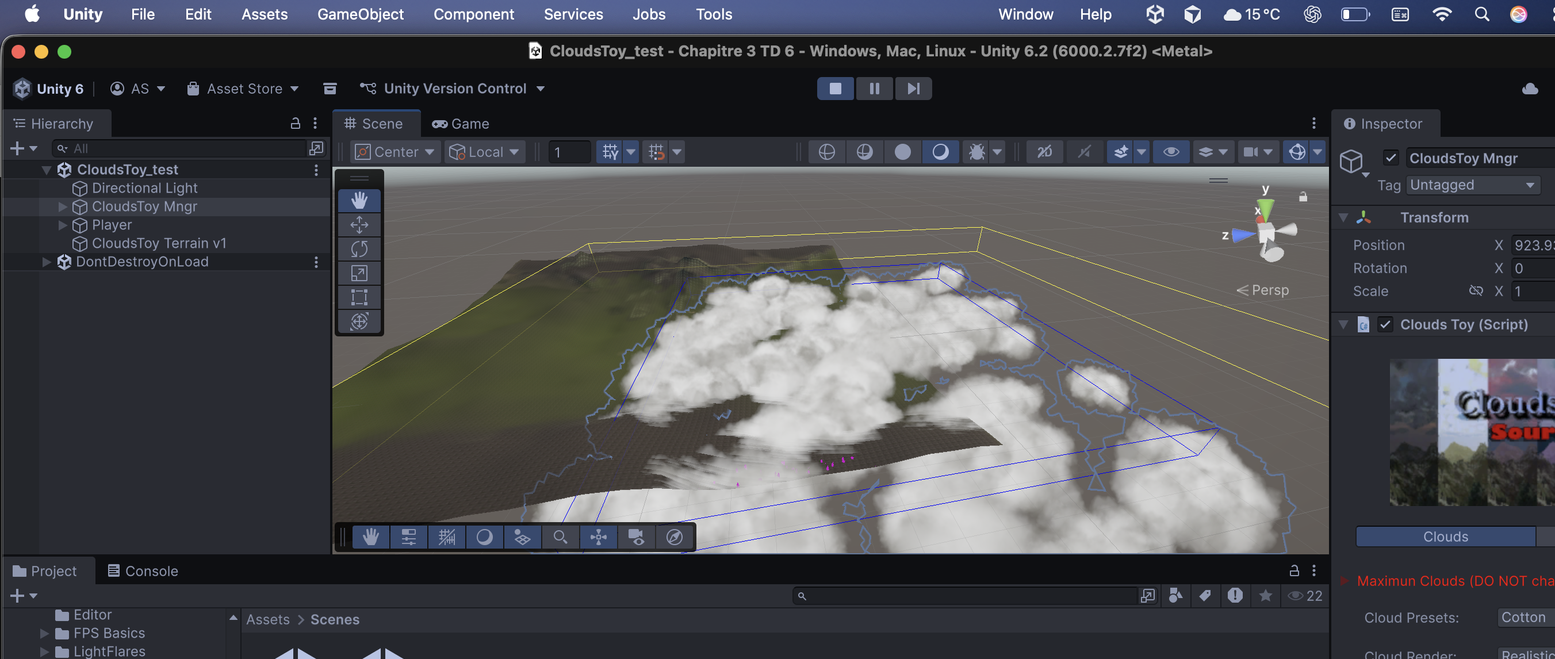The width and height of the screenshot is (1555, 659).
Task: Select the Rect transform tool
Action: coord(359,297)
